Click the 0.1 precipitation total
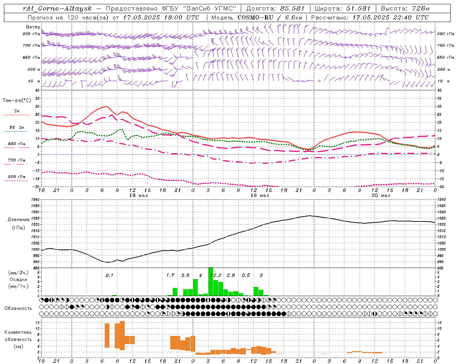This screenshot has height=364, width=456. [109, 275]
